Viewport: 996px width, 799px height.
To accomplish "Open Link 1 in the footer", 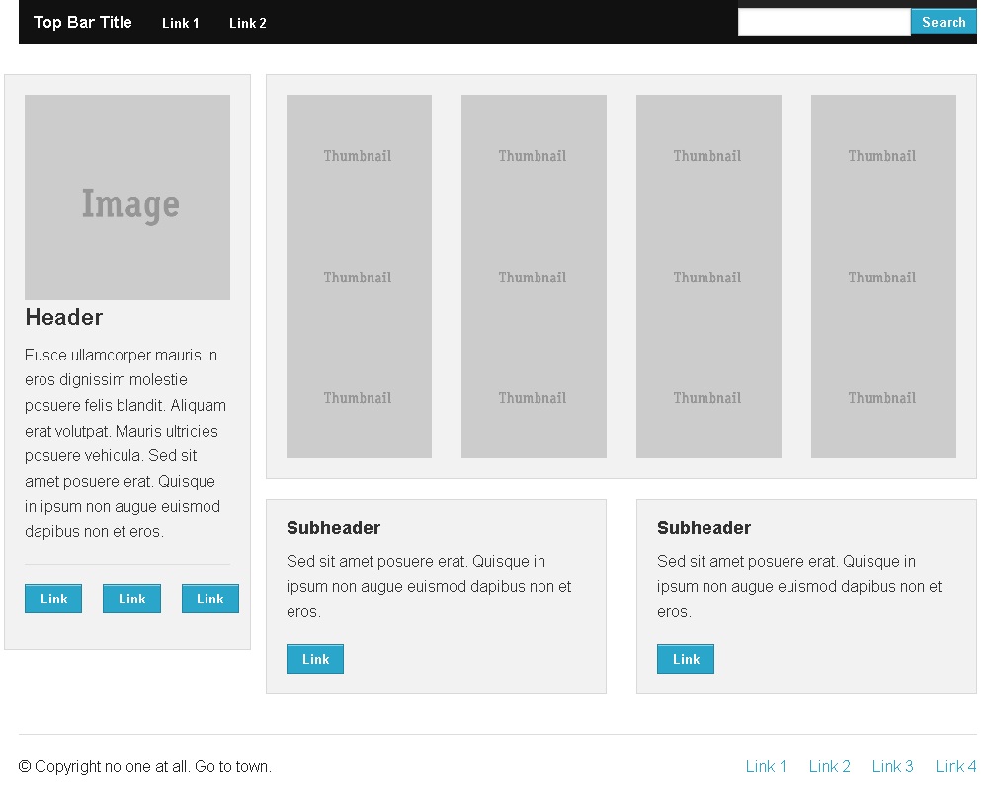I will (x=766, y=766).
